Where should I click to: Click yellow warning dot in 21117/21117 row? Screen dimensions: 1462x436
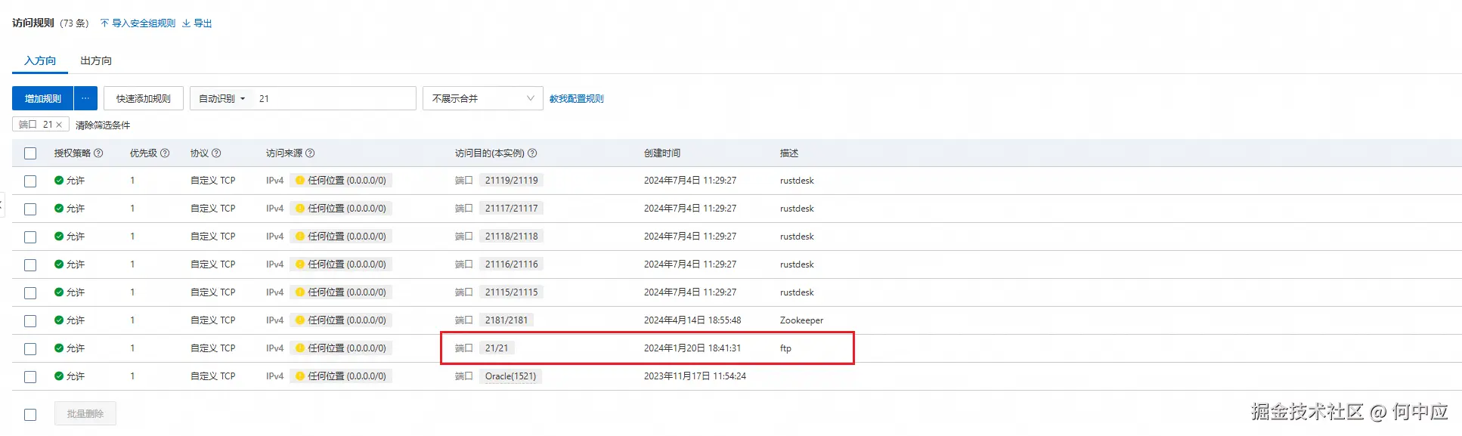pos(300,209)
